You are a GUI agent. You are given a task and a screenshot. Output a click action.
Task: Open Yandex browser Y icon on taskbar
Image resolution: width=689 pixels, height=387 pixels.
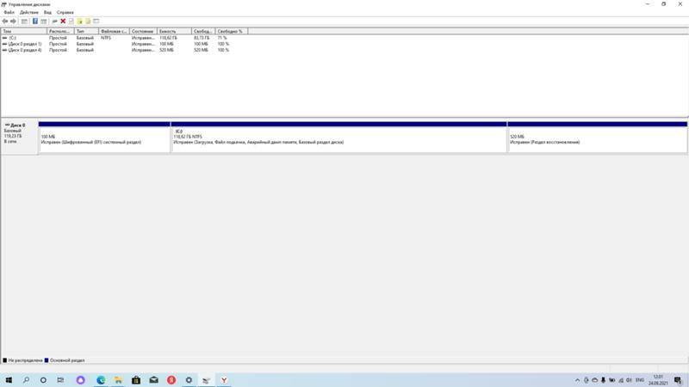tap(224, 380)
